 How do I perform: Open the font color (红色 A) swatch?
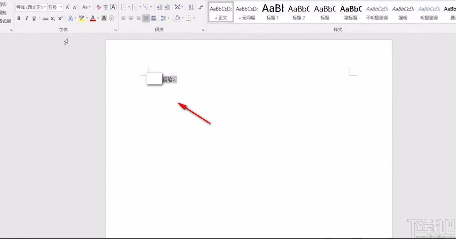[93, 18]
